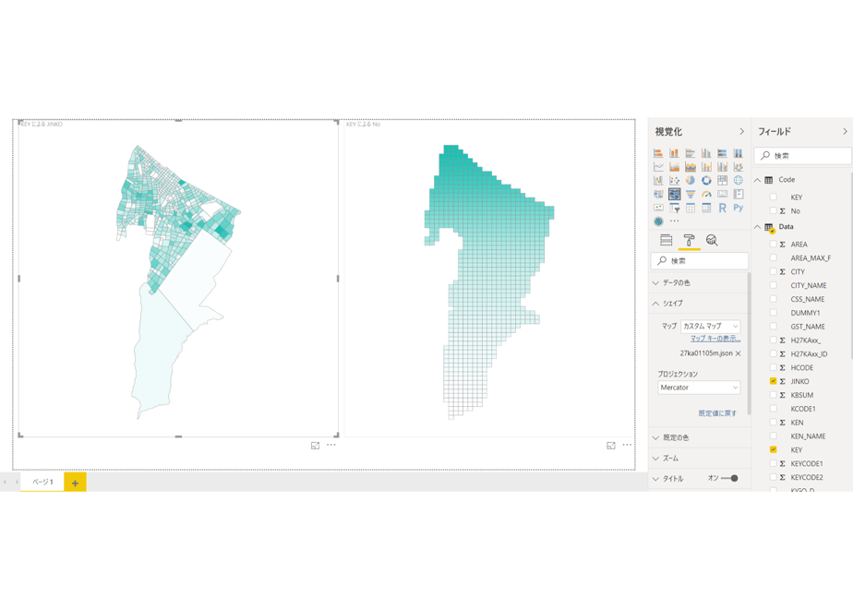
Task: Choose the line chart visual icon
Action: point(658,167)
